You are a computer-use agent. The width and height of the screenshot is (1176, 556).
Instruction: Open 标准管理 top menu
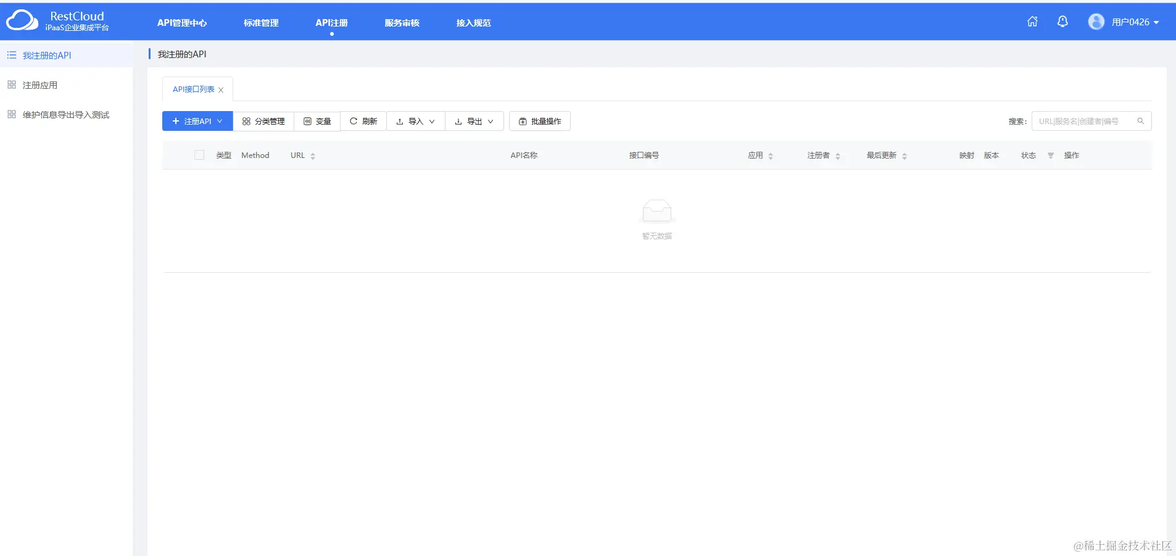coord(261,23)
